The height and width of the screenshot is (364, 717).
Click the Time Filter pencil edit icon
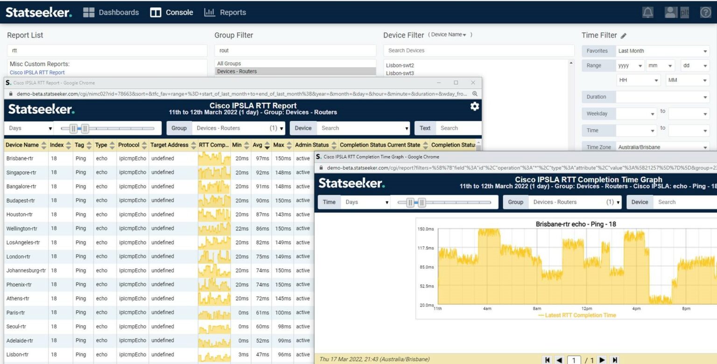tap(624, 35)
